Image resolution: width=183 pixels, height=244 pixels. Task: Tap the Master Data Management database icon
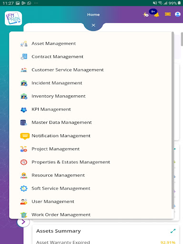tap(24, 122)
